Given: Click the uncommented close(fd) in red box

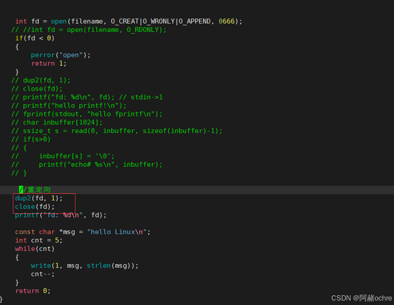Looking at the screenshot, I should pos(35,207).
